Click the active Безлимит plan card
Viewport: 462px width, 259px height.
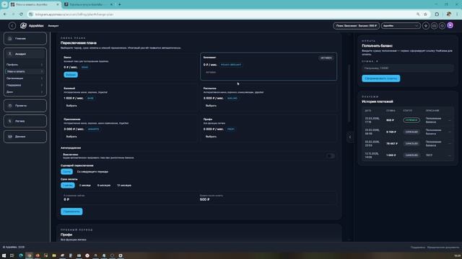pos(269,67)
